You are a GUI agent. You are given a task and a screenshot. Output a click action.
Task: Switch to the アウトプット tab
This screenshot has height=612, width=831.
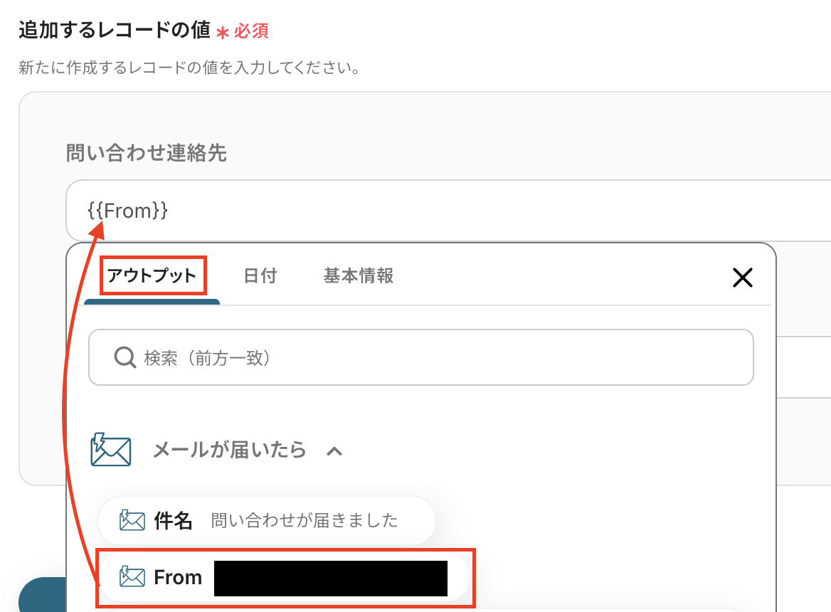(x=152, y=276)
